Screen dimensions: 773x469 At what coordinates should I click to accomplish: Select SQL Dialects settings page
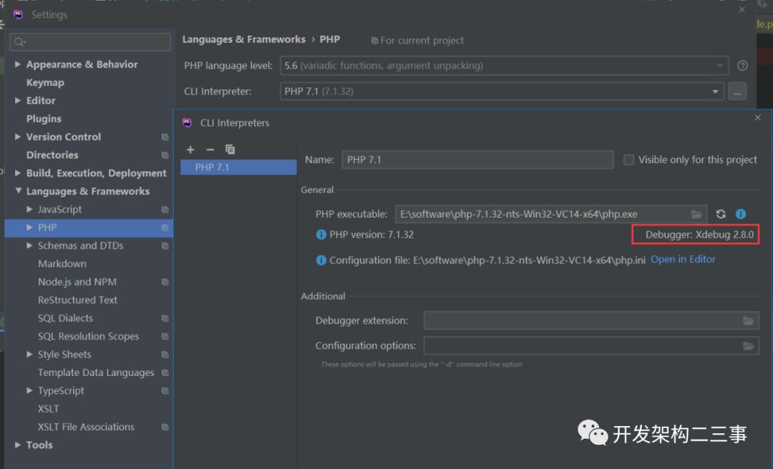click(x=65, y=319)
